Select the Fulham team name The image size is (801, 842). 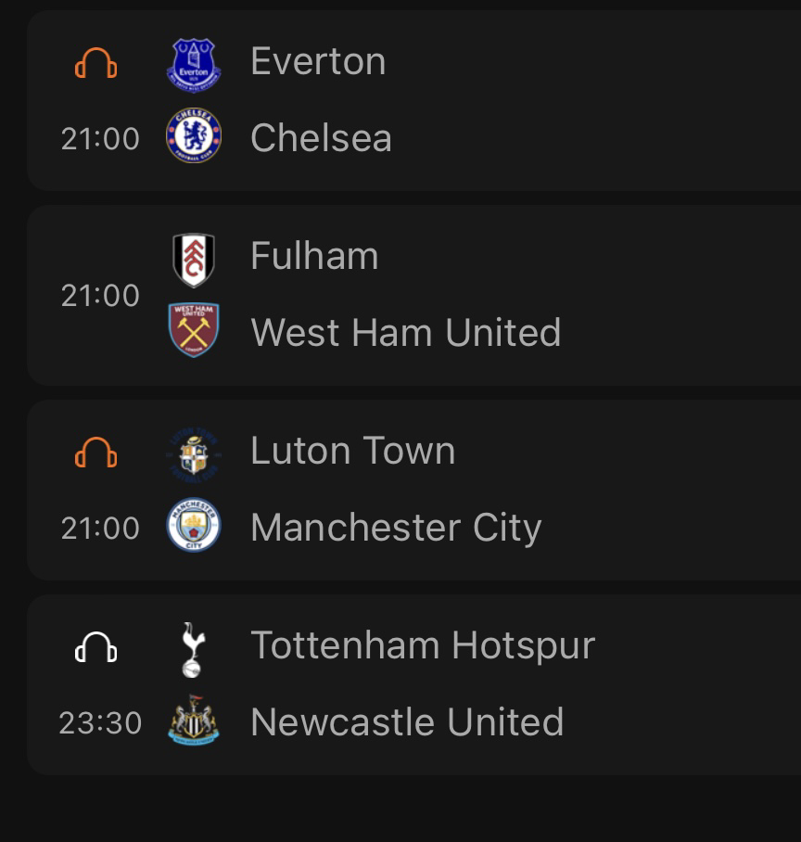[x=314, y=257]
